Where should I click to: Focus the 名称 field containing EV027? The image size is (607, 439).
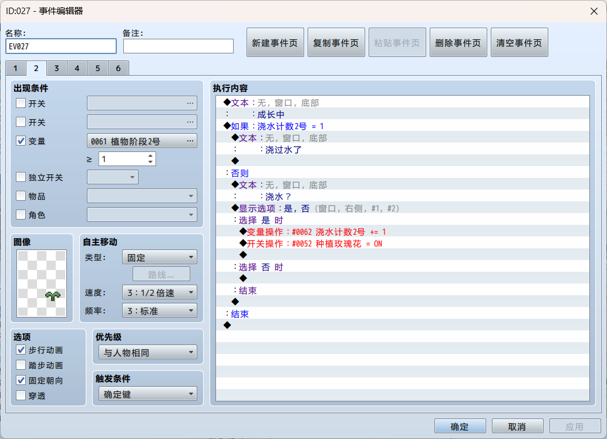(61, 46)
